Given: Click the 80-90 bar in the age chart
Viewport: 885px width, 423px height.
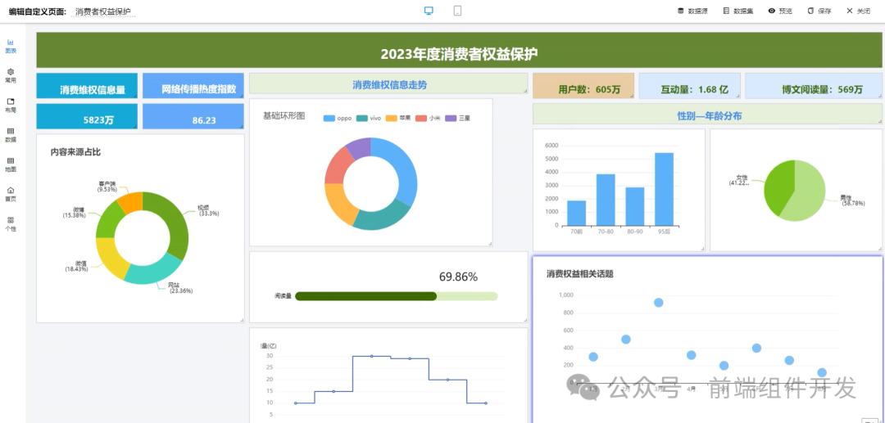Looking at the screenshot, I should [x=634, y=206].
